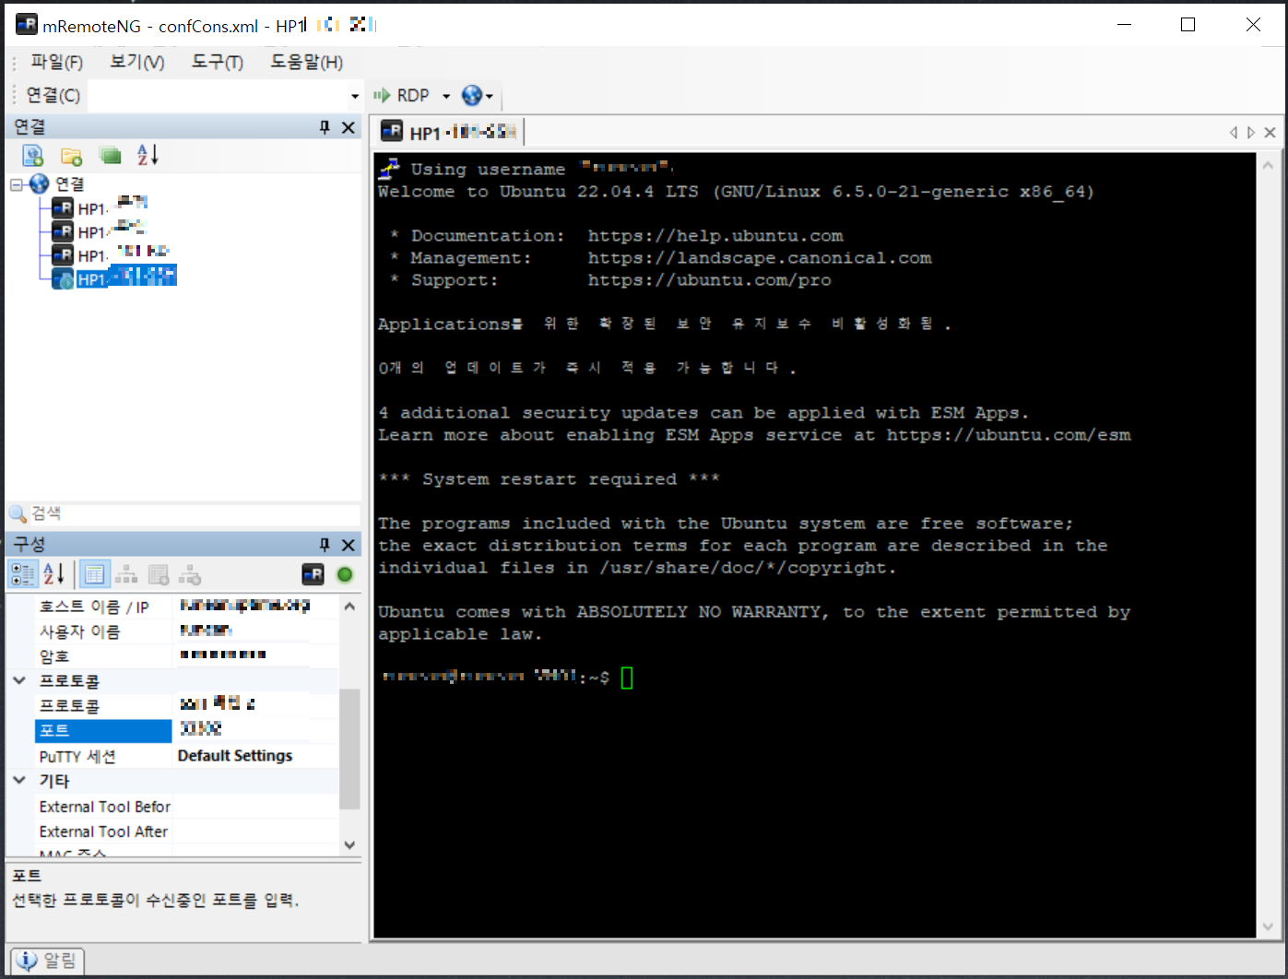Click the Default Properties icon
The image size is (1288, 979).
click(x=159, y=574)
